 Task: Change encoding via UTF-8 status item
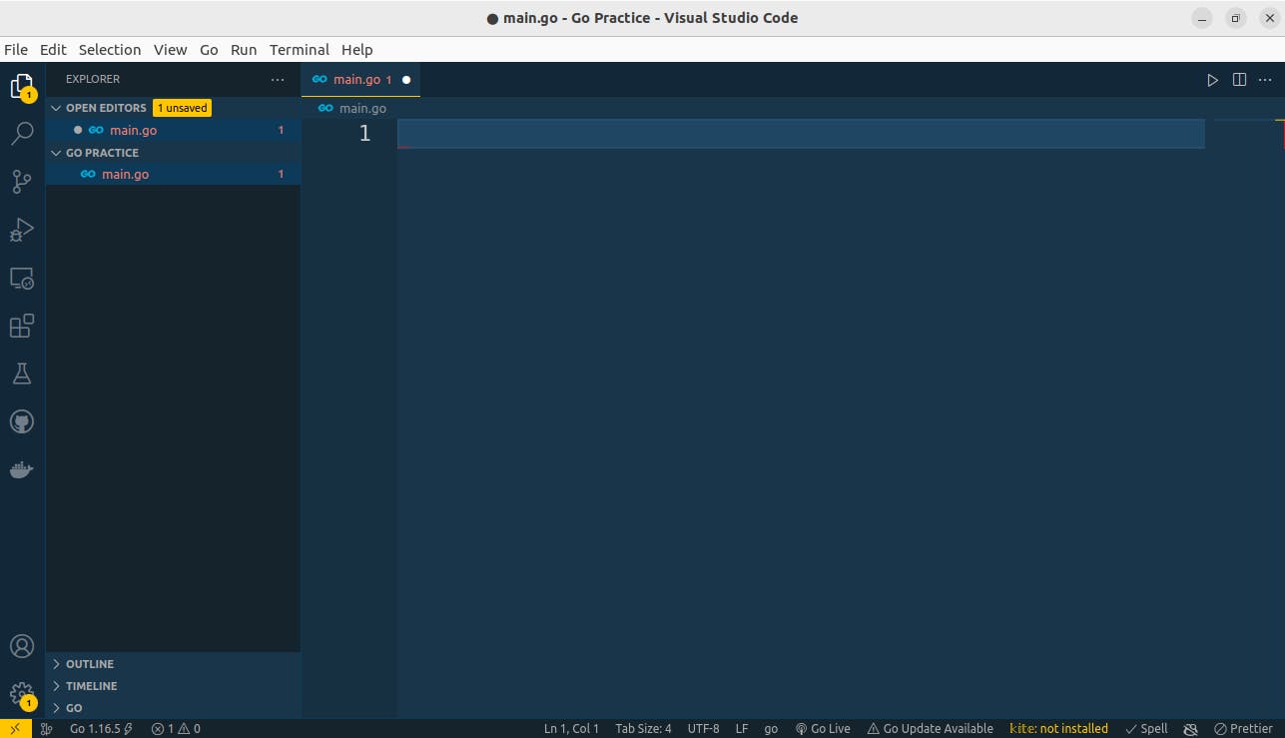point(703,729)
